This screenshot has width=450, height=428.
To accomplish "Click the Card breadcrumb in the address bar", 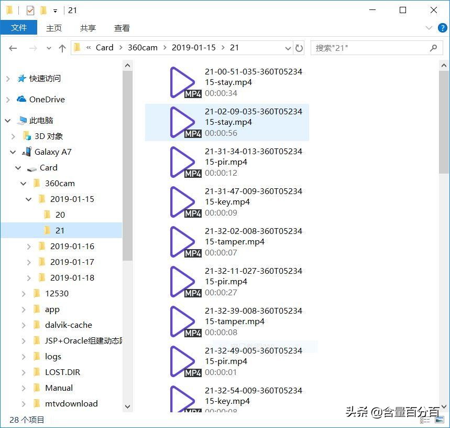I will pos(104,47).
